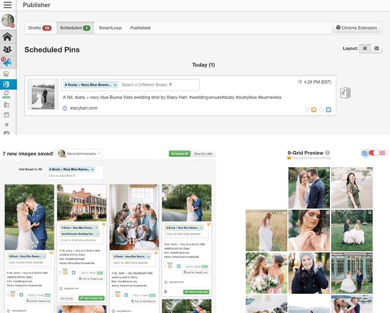Open the megaphone notifications icon showing 13
Screen dimensions: 390x313
[8, 62]
